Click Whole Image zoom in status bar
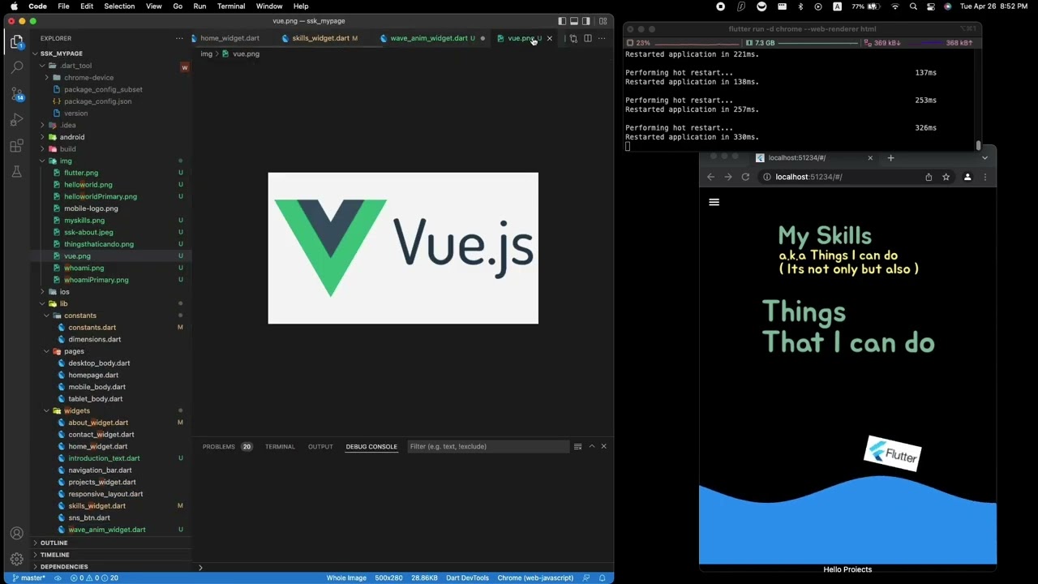The width and height of the screenshot is (1038, 584). 346,578
